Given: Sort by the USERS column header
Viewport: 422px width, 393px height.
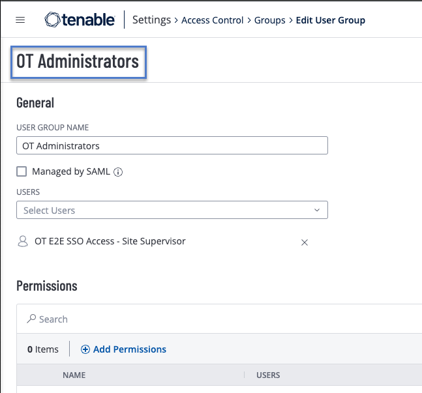Looking at the screenshot, I should pos(268,375).
